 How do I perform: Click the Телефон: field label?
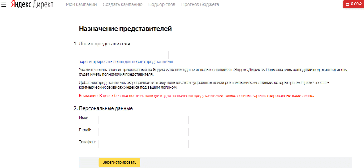click(x=87, y=142)
